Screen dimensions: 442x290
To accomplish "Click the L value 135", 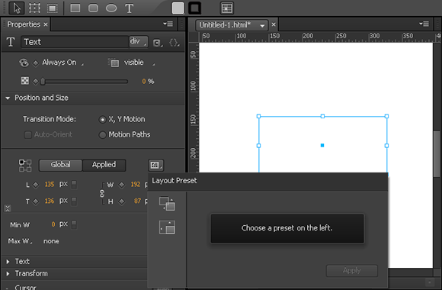I will [50, 185].
